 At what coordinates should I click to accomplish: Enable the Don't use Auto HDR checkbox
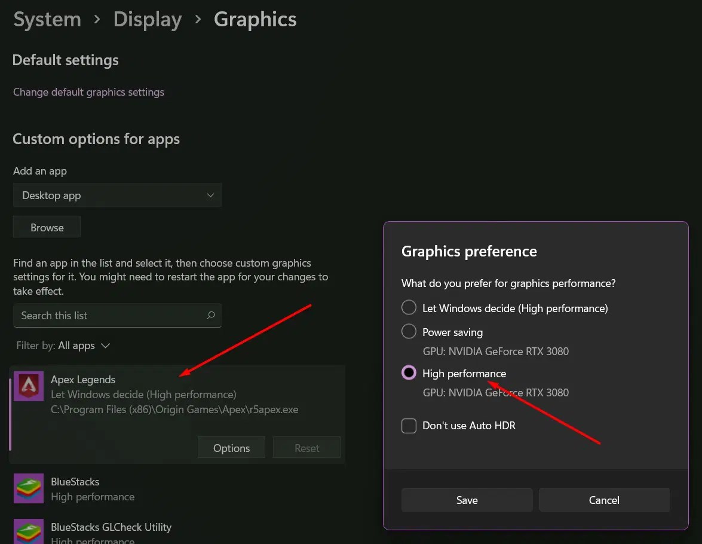(x=409, y=425)
